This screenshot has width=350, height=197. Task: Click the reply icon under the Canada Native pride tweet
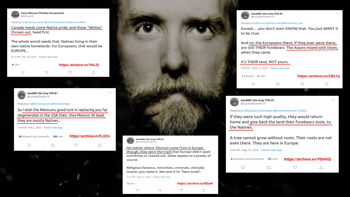click(23, 72)
